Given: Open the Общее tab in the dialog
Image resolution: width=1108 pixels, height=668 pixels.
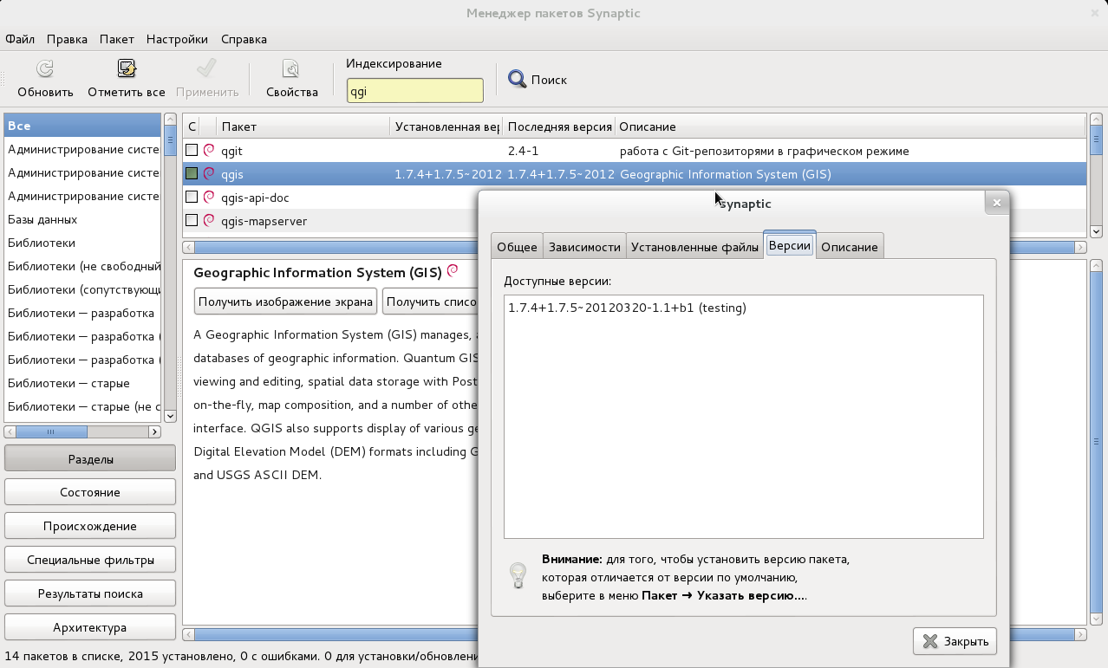Looking at the screenshot, I should tap(516, 246).
